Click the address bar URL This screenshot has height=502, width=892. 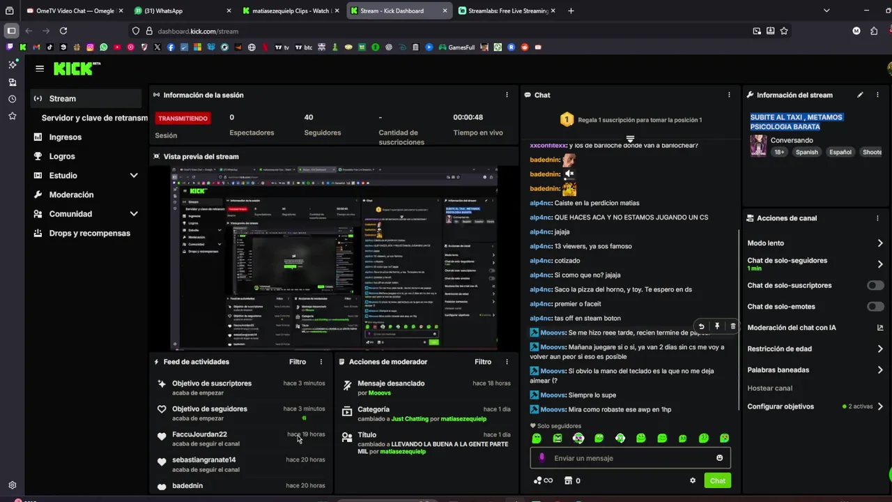point(198,31)
